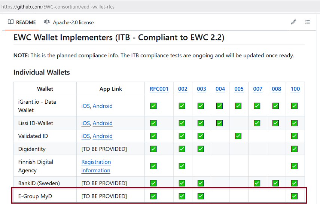The height and width of the screenshot is (204, 320).
Task: Select the iGrant.io - Data Wallet cell
Action: tap(45, 106)
